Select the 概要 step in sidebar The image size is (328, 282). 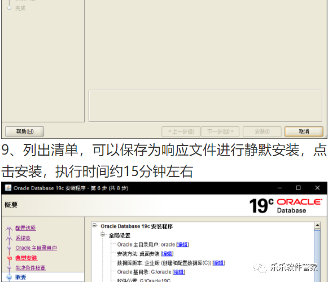pos(21,277)
